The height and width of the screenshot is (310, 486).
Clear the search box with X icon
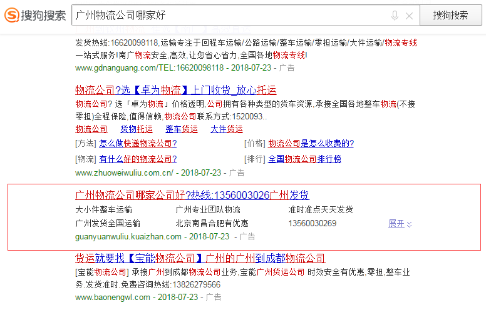tap(409, 16)
